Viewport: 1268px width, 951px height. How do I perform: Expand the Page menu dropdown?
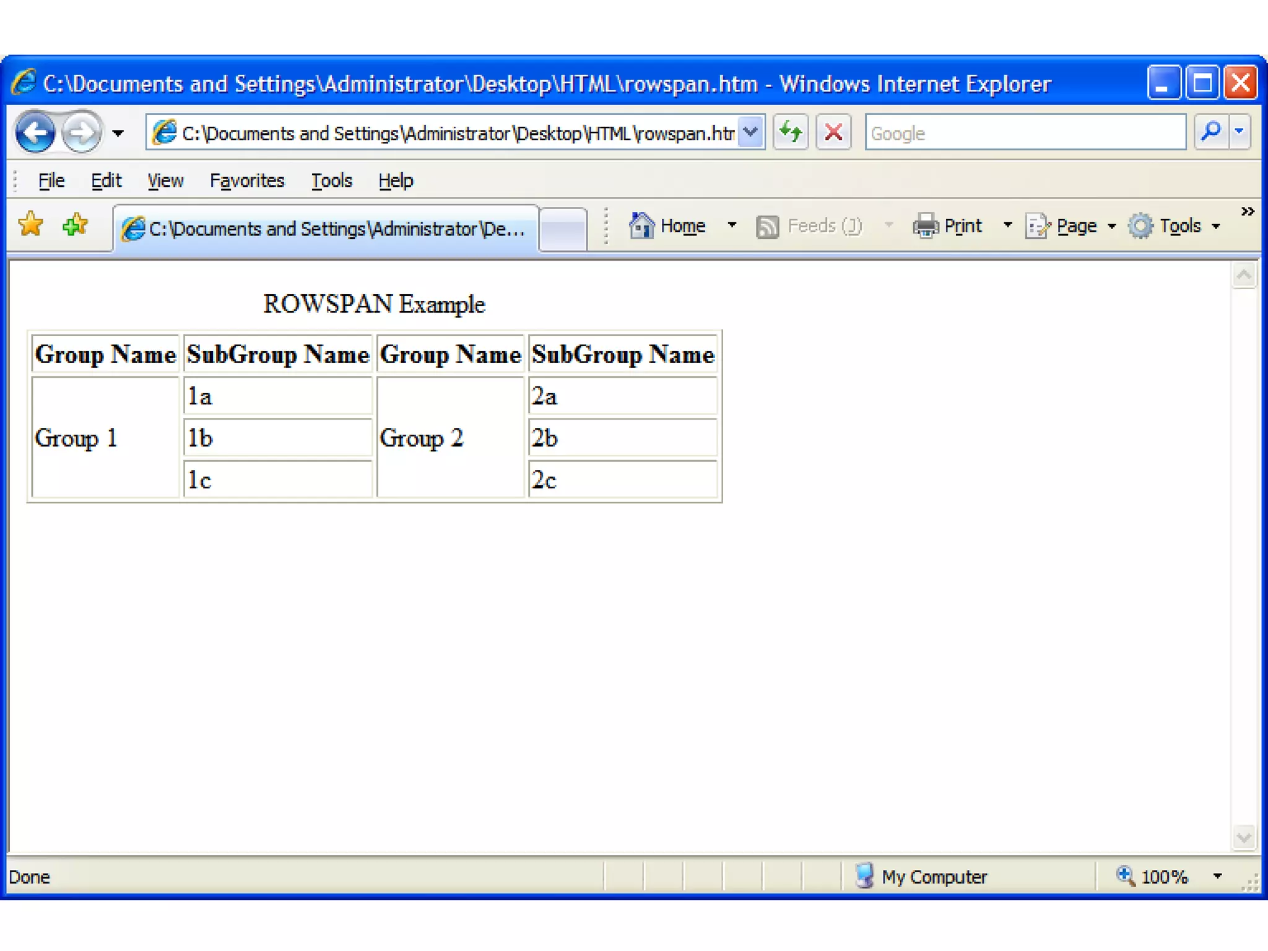(x=1112, y=226)
